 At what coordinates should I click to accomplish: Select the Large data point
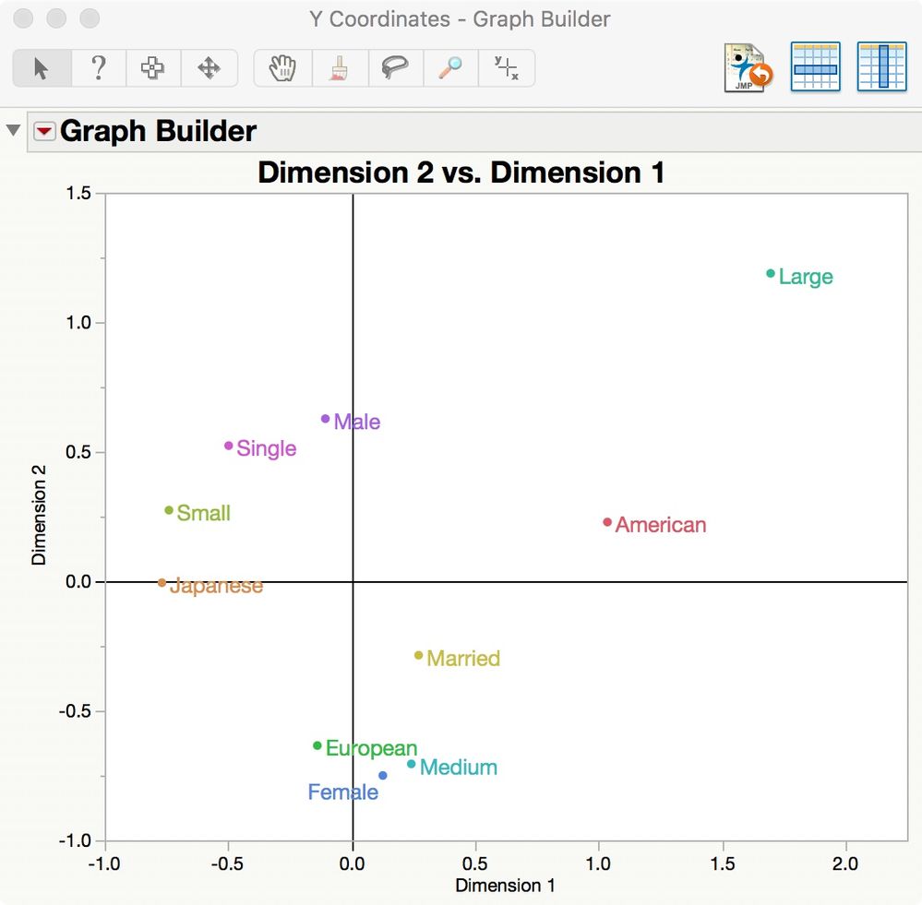pyautogui.click(x=771, y=273)
